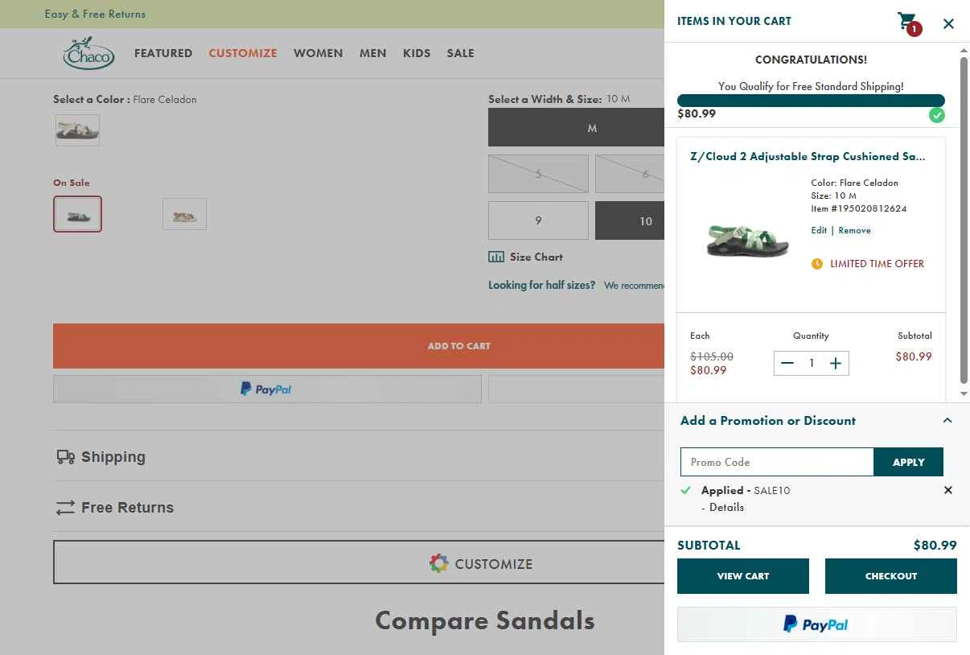Select the highlighted On Sale color swatch

(77, 214)
